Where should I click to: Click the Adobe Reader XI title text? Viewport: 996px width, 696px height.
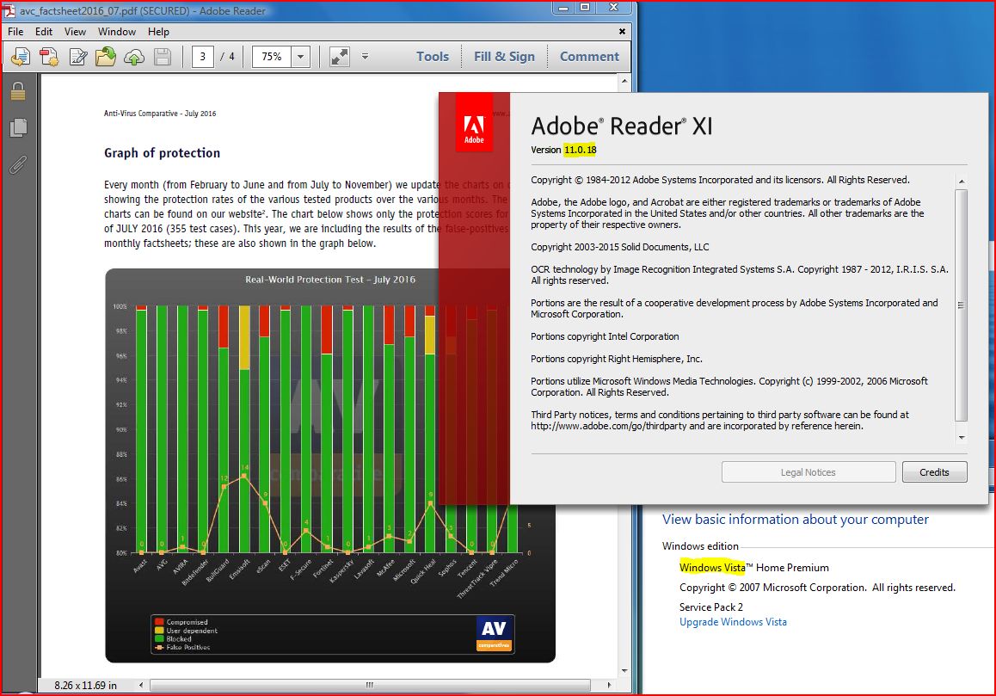(622, 126)
